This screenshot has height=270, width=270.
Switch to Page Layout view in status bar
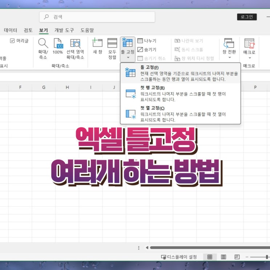coord(223,257)
